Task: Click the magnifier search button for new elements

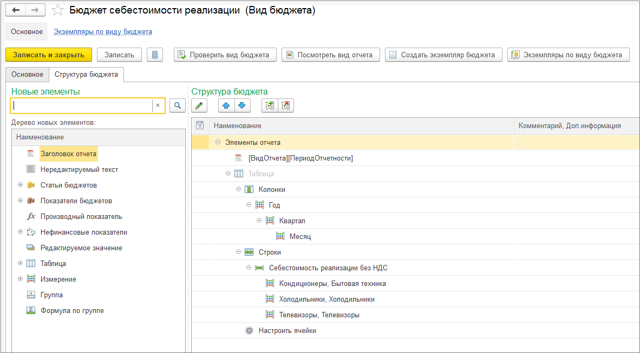Action: click(x=178, y=105)
